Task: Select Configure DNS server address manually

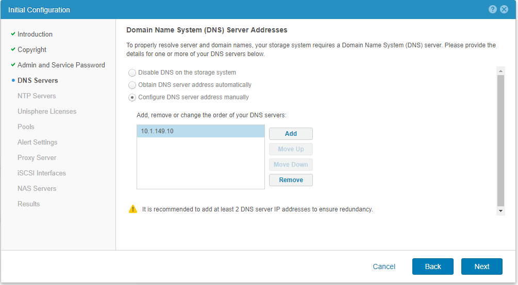Action: tap(132, 97)
